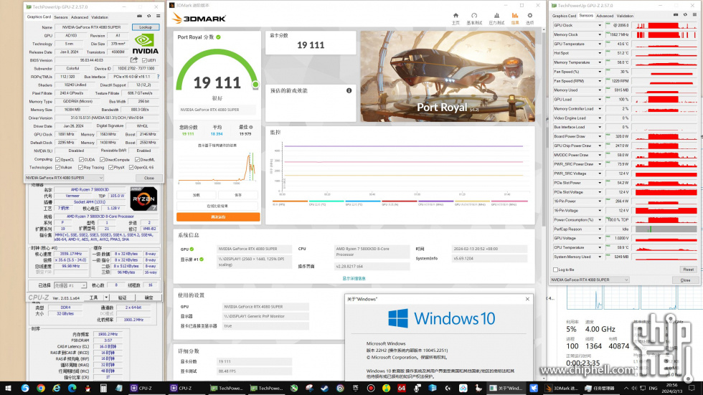Open hamburger menu in left GPU-Z window
Image resolution: width=703 pixels, height=395 pixels.
point(158,16)
